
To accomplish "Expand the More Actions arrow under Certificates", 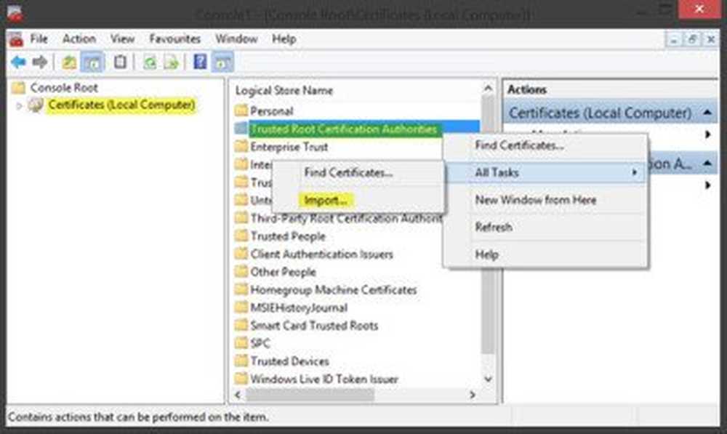I will (708, 135).
